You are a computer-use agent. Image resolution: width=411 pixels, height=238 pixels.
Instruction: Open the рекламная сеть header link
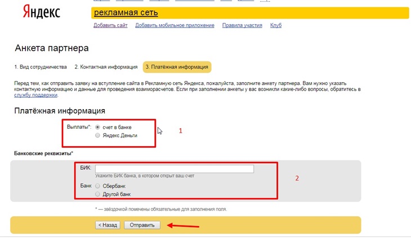[x=126, y=12]
